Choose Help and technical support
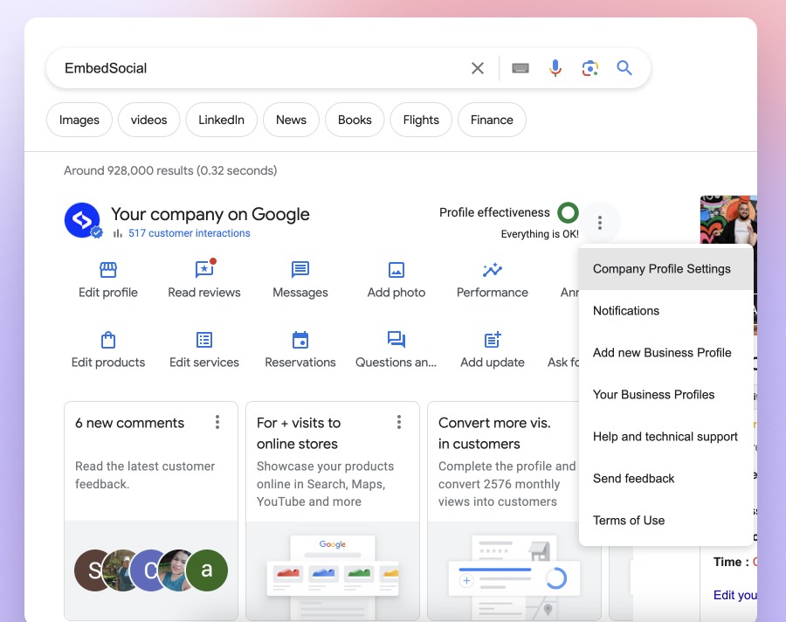The image size is (786, 622). [x=665, y=436]
